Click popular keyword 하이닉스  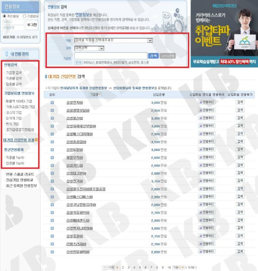coord(89,62)
